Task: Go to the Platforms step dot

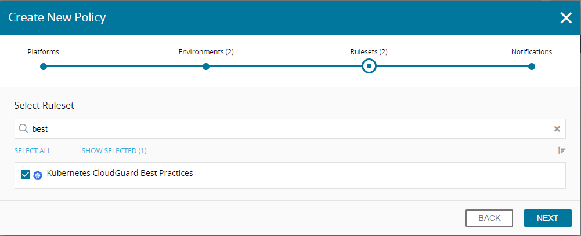Action: [x=44, y=67]
